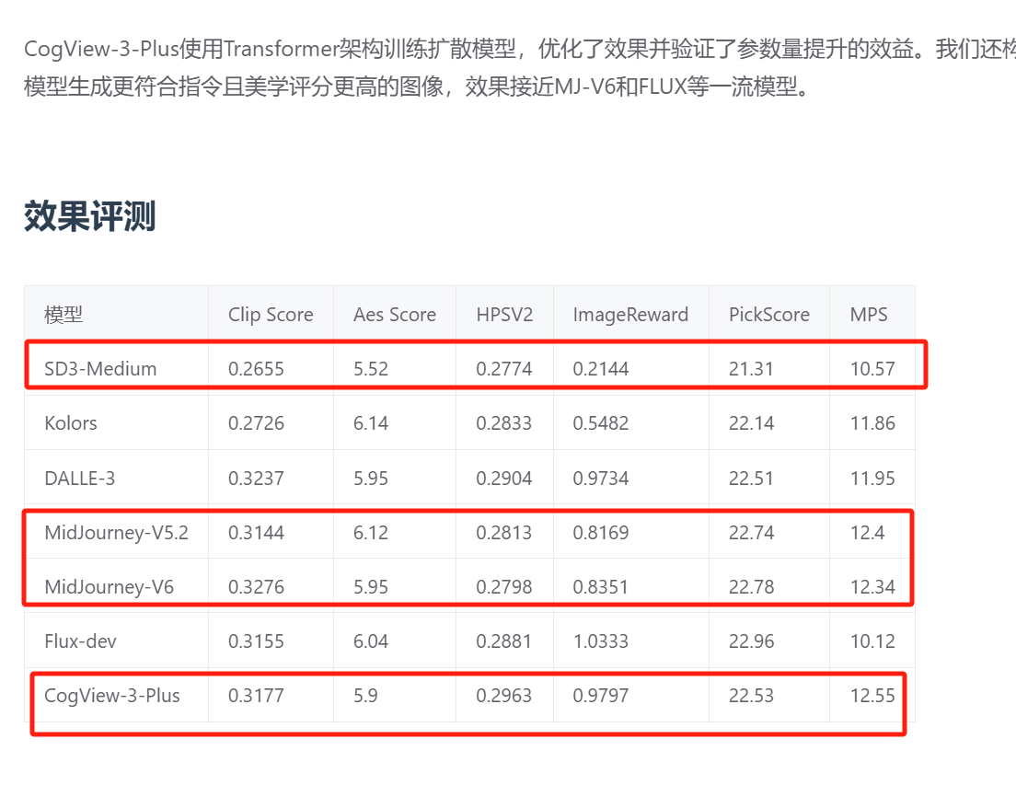Click Flux-dev HPSV2 value 0.2881
1016x785 pixels.
(x=504, y=641)
